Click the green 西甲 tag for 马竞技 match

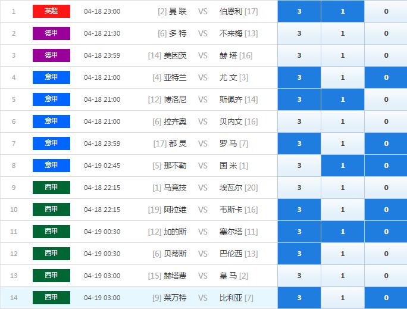tap(51, 188)
